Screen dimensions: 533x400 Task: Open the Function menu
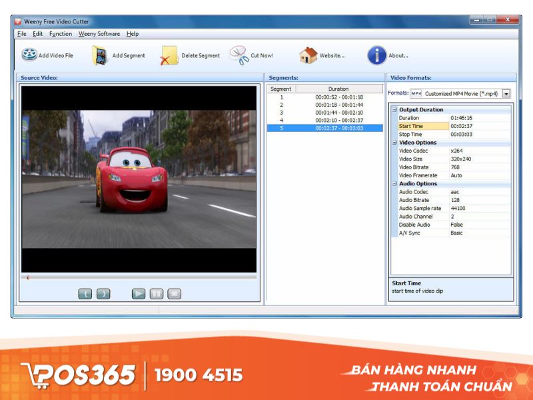(61, 34)
